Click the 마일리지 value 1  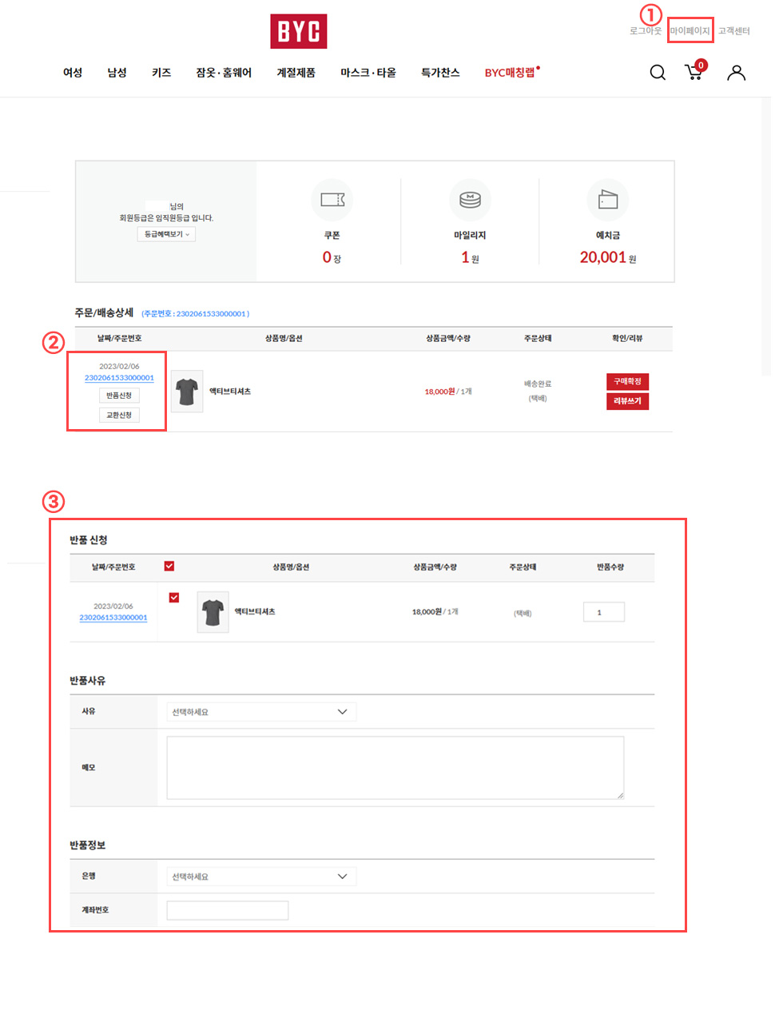click(465, 257)
